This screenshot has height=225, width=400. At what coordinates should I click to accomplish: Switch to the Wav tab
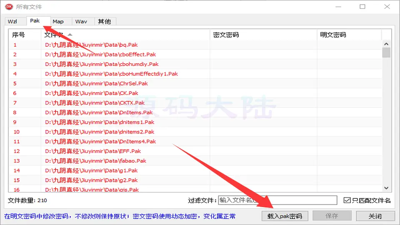click(83, 21)
